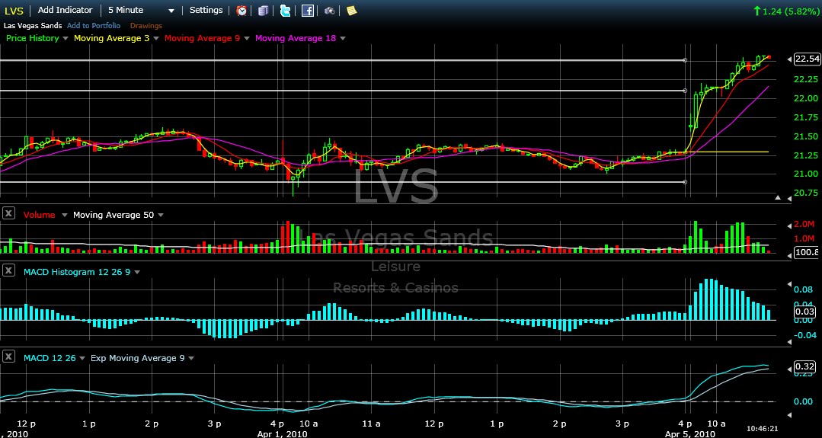Expand the Moving Average 3 options arrow
The image size is (822, 438).
pyautogui.click(x=156, y=38)
